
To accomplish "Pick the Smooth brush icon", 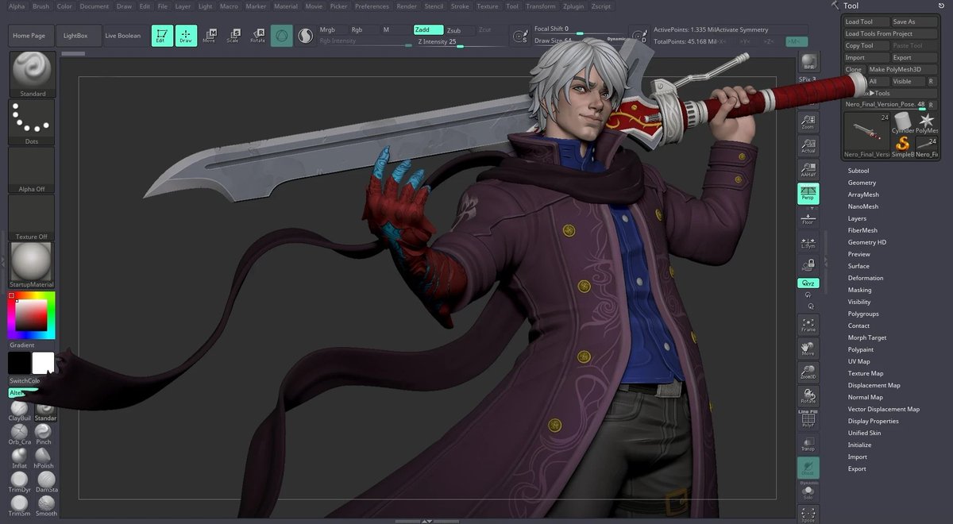I will tap(45, 506).
